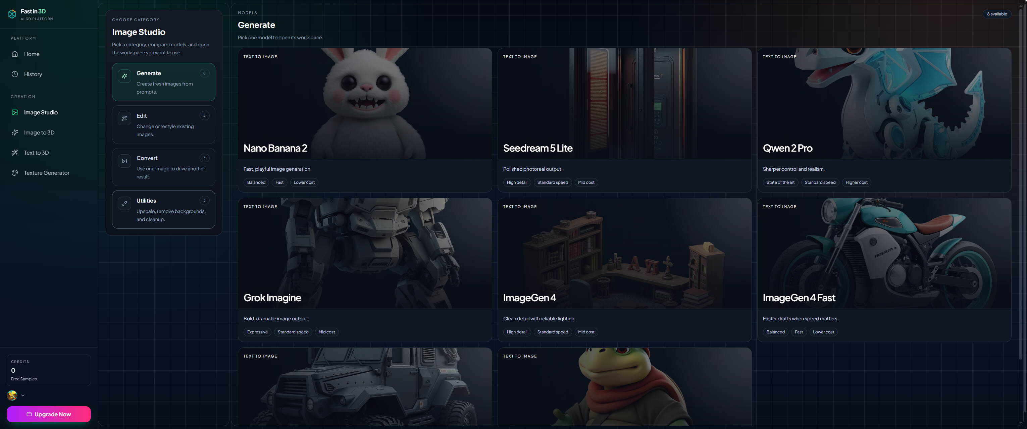Click High detail tag on ImageGen 4
1027x429 pixels.
[x=517, y=332]
